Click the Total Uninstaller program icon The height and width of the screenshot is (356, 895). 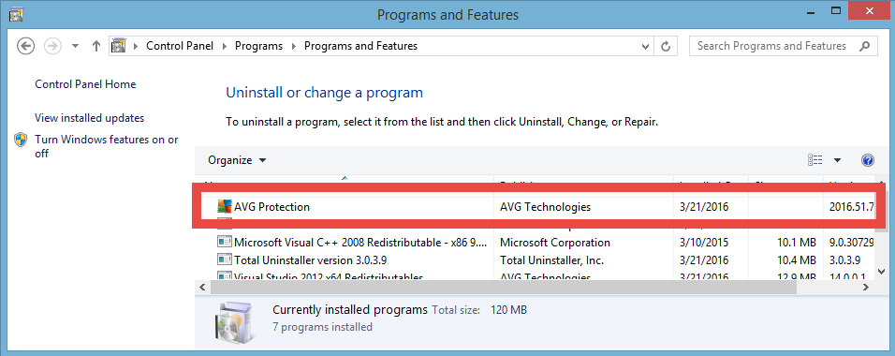click(x=225, y=260)
